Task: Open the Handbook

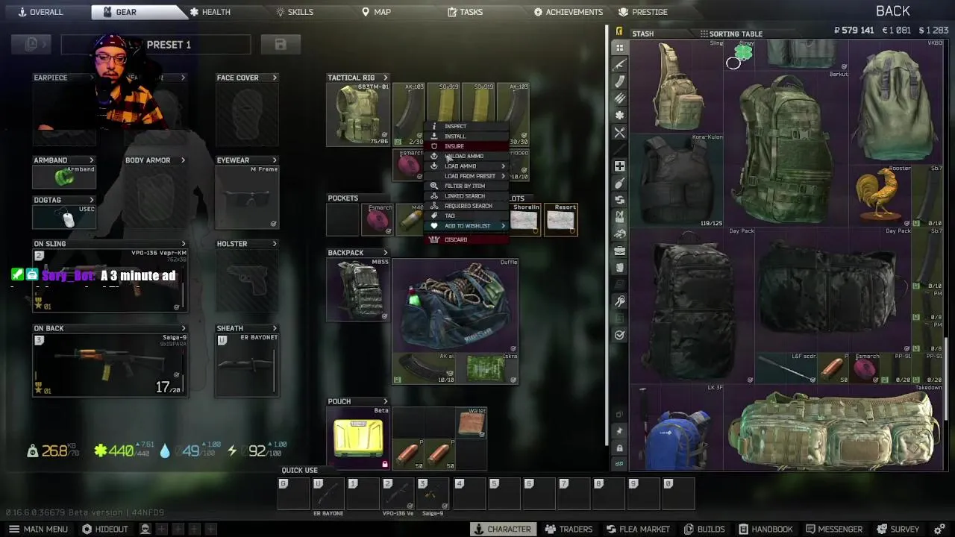Action: [x=765, y=529]
